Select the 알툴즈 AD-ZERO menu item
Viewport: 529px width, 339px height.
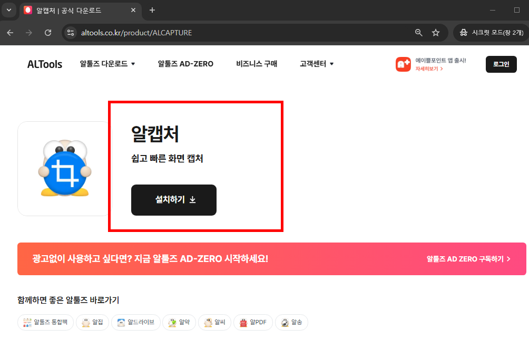coord(185,63)
